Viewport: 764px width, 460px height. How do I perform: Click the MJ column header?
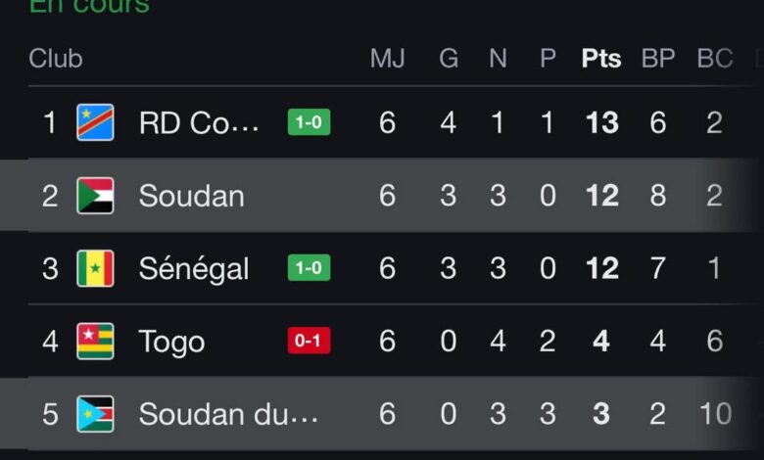pos(387,59)
